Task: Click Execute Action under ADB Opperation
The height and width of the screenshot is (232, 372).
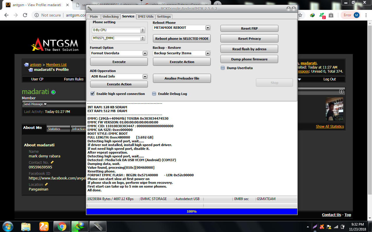Action: tap(119, 84)
